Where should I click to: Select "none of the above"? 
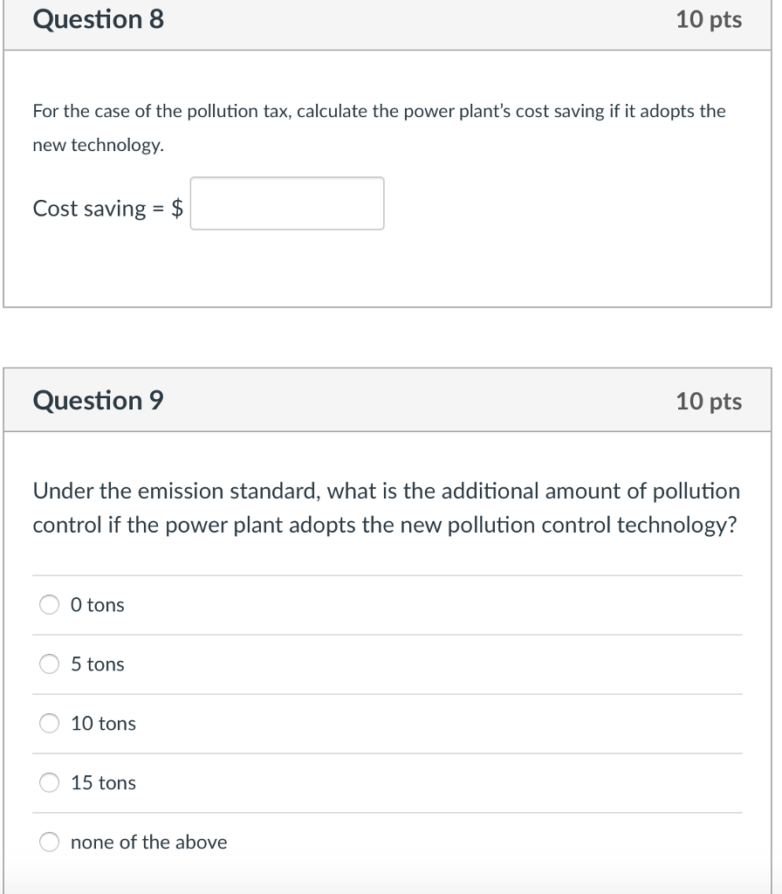pos(49,842)
